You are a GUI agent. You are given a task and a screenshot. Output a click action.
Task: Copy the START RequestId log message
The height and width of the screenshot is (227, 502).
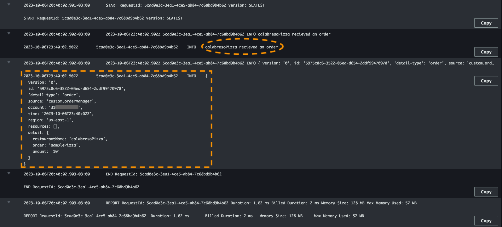(x=486, y=23)
